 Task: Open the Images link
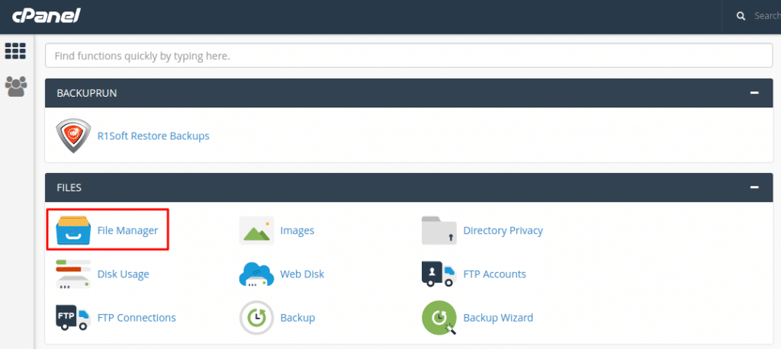pos(297,231)
